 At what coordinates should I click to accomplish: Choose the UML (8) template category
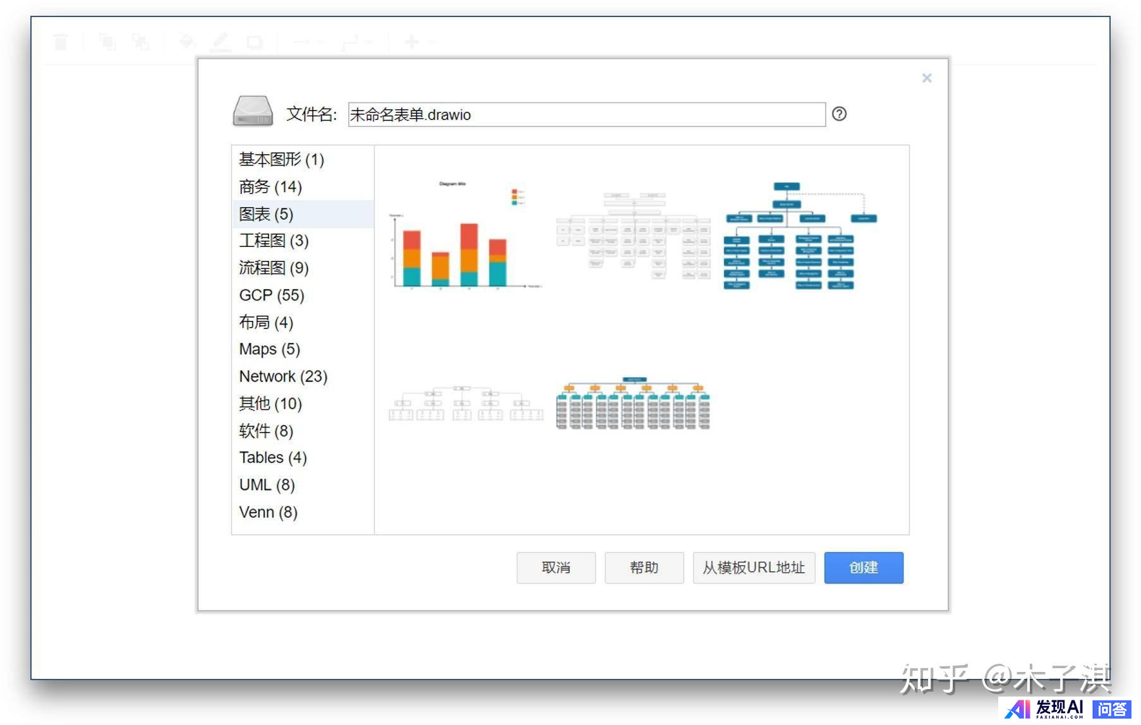(x=267, y=485)
